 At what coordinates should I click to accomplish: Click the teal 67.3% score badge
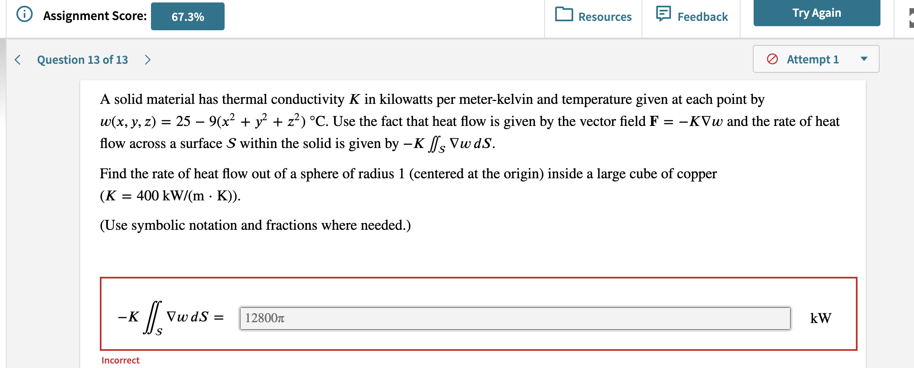(188, 16)
